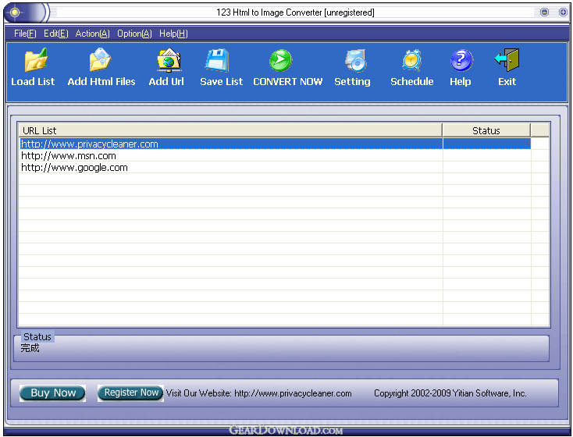573x437 pixels.
Task: Click the sun logo in title bar
Action: [x=15, y=12]
